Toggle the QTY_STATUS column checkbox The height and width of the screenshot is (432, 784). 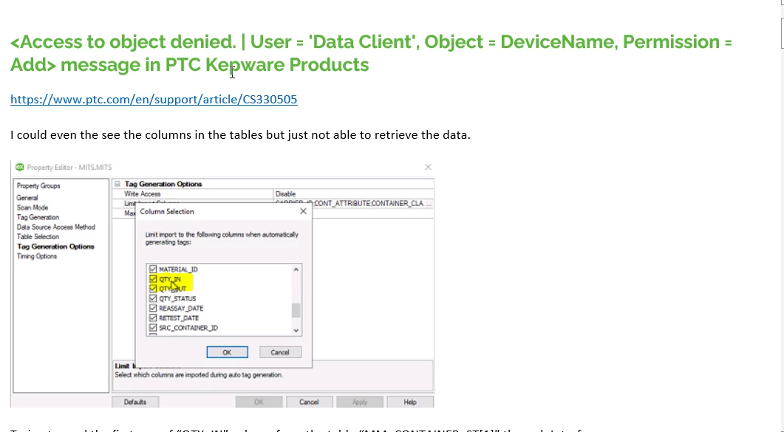pyautogui.click(x=153, y=298)
